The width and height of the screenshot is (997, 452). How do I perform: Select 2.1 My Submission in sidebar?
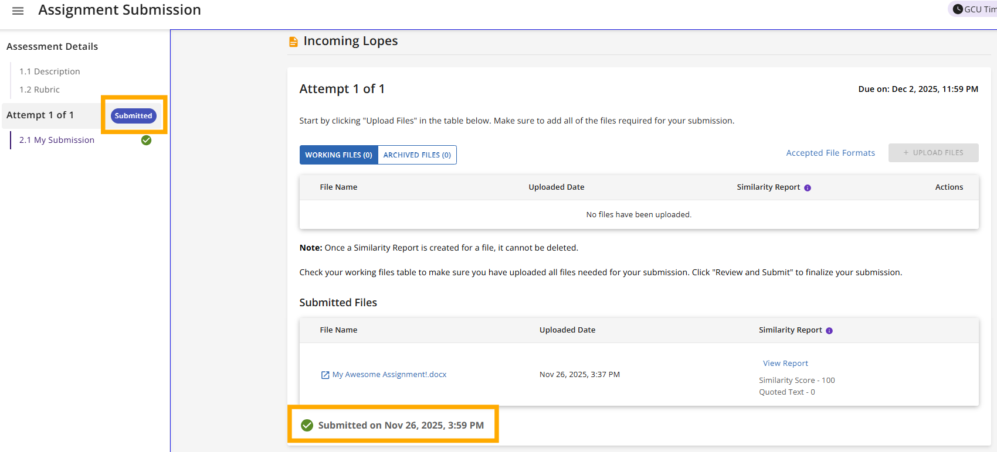click(57, 140)
